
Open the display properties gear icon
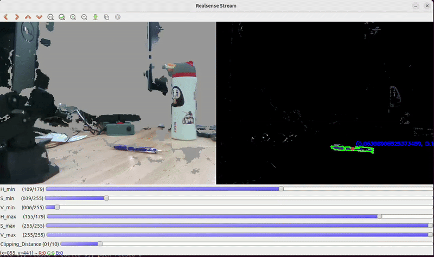point(118,17)
